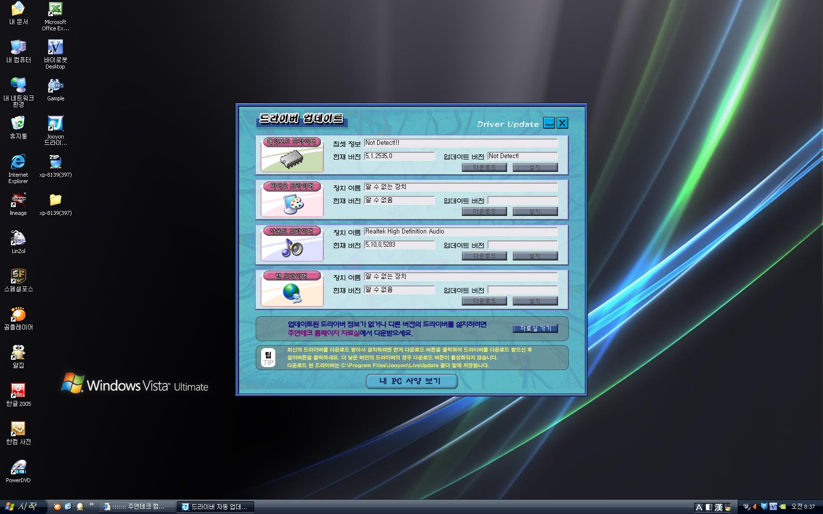
Task: Click the 메인보드 드라이버 pink label
Action: point(292,142)
